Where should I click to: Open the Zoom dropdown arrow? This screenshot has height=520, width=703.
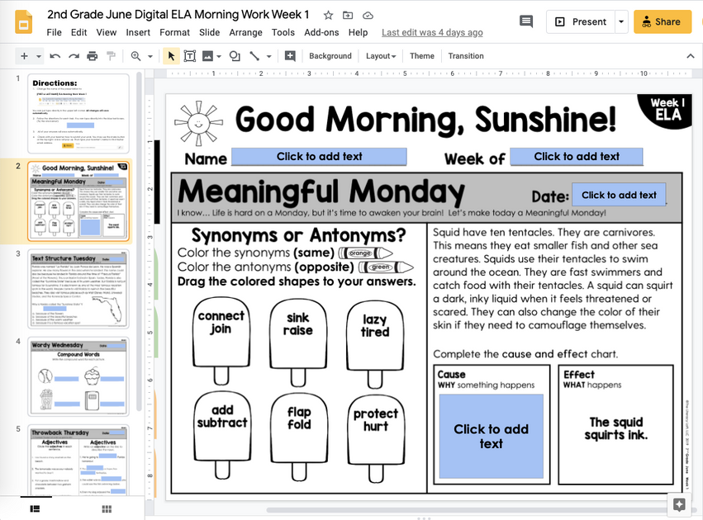click(x=151, y=56)
